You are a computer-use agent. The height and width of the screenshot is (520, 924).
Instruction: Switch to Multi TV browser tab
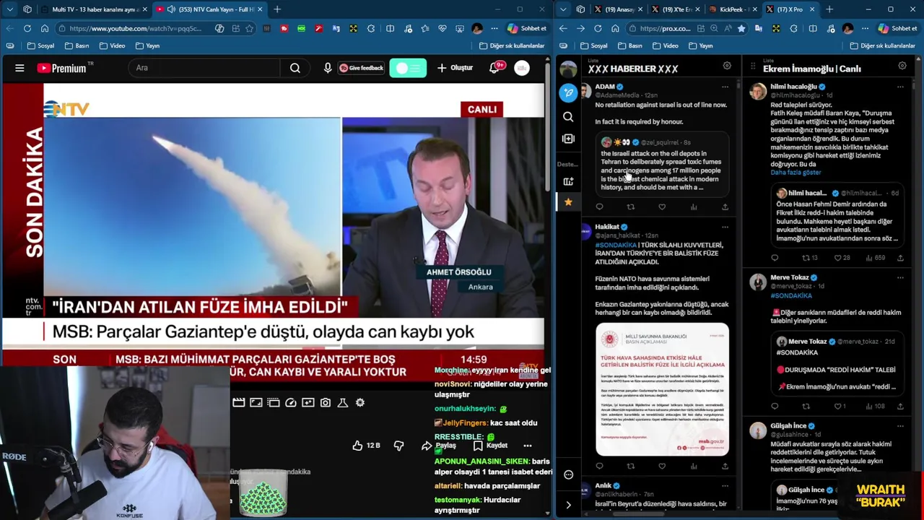click(x=92, y=9)
